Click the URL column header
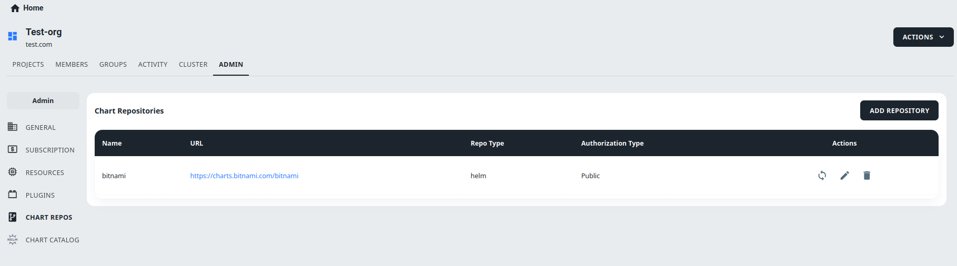 point(197,143)
